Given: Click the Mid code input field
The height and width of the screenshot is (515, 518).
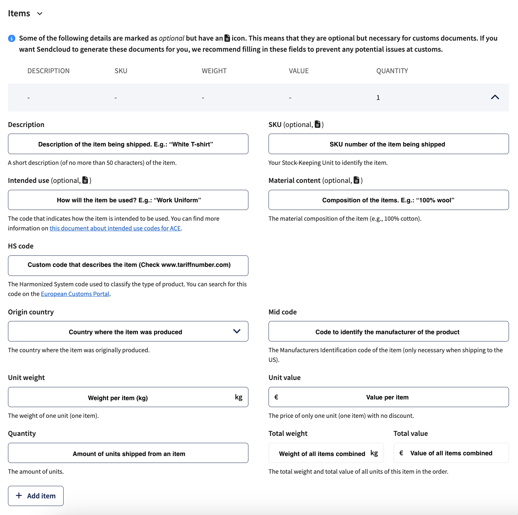Looking at the screenshot, I should tap(388, 331).
